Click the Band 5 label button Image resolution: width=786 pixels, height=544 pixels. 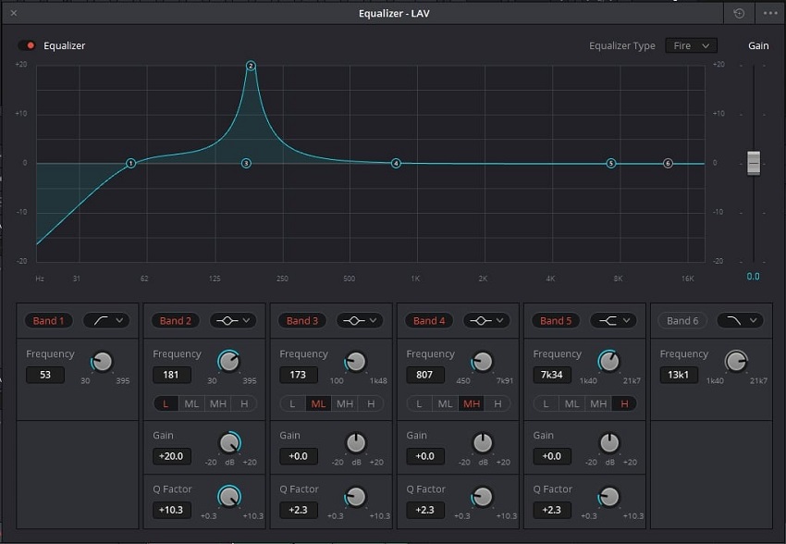555,320
